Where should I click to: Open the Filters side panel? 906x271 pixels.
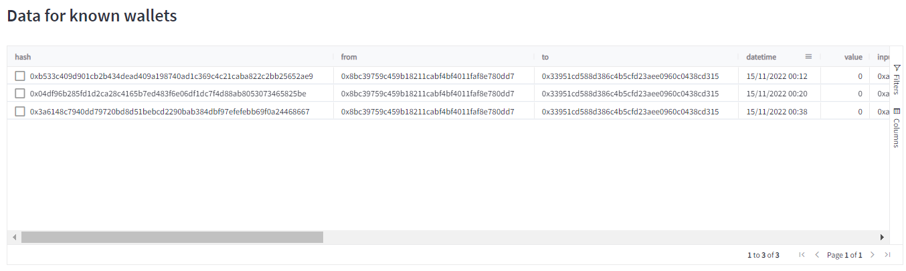[x=897, y=79]
